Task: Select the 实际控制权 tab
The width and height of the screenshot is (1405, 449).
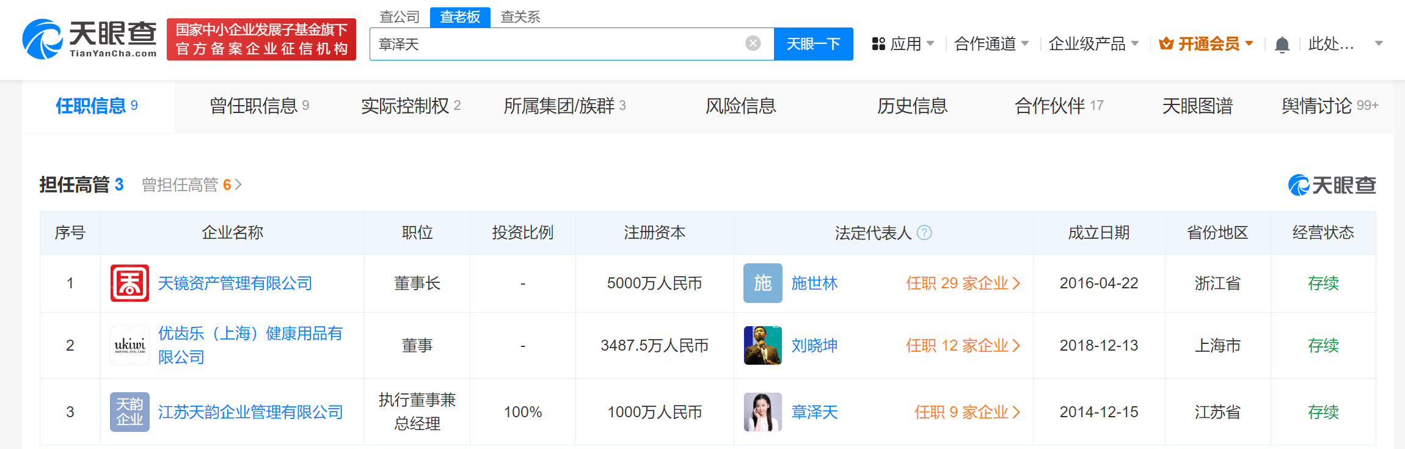Action: coord(411,106)
